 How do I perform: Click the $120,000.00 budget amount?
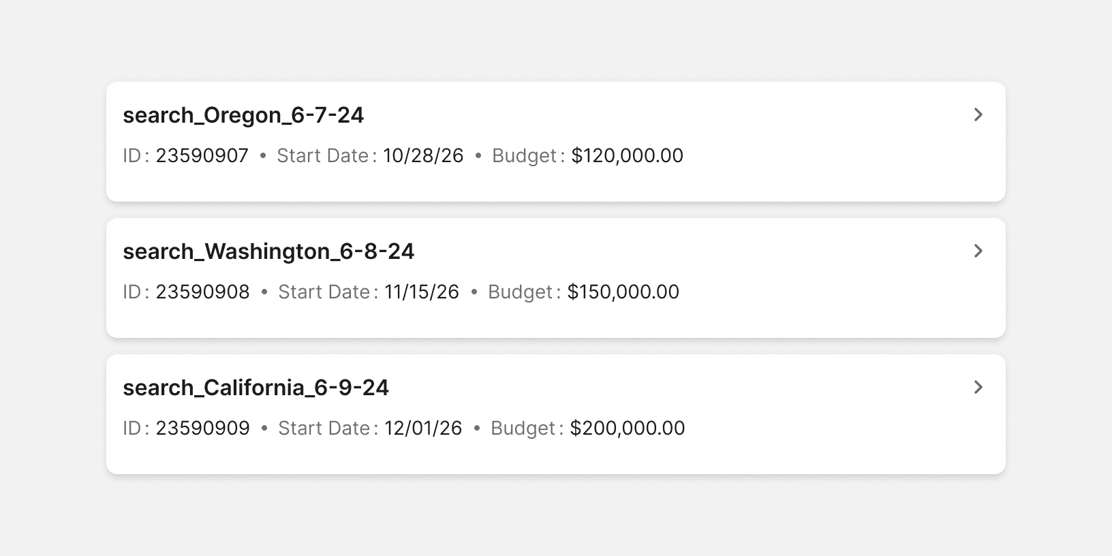point(628,155)
